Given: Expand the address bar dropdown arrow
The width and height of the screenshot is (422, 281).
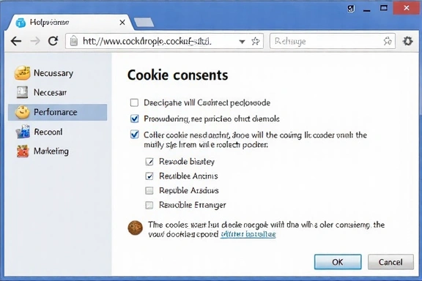Looking at the screenshot, I should (242, 42).
